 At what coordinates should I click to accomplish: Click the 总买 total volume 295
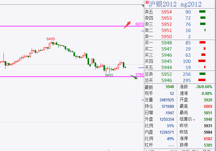tap(187, 80)
